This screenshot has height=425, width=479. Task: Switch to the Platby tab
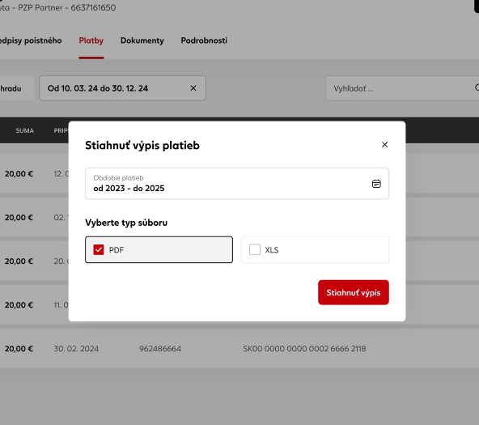click(91, 40)
